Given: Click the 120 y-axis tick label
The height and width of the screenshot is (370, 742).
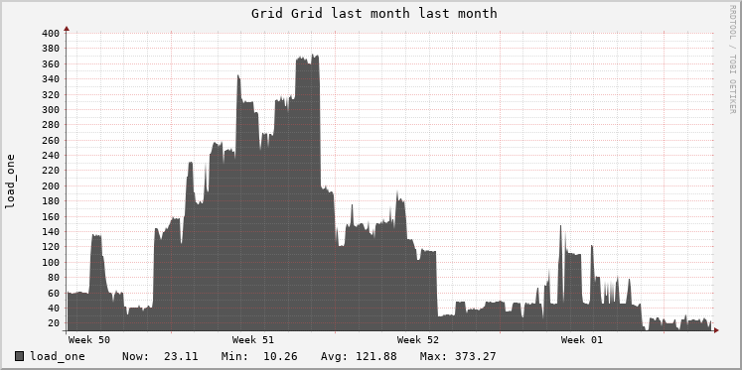Looking at the screenshot, I should [x=51, y=247].
